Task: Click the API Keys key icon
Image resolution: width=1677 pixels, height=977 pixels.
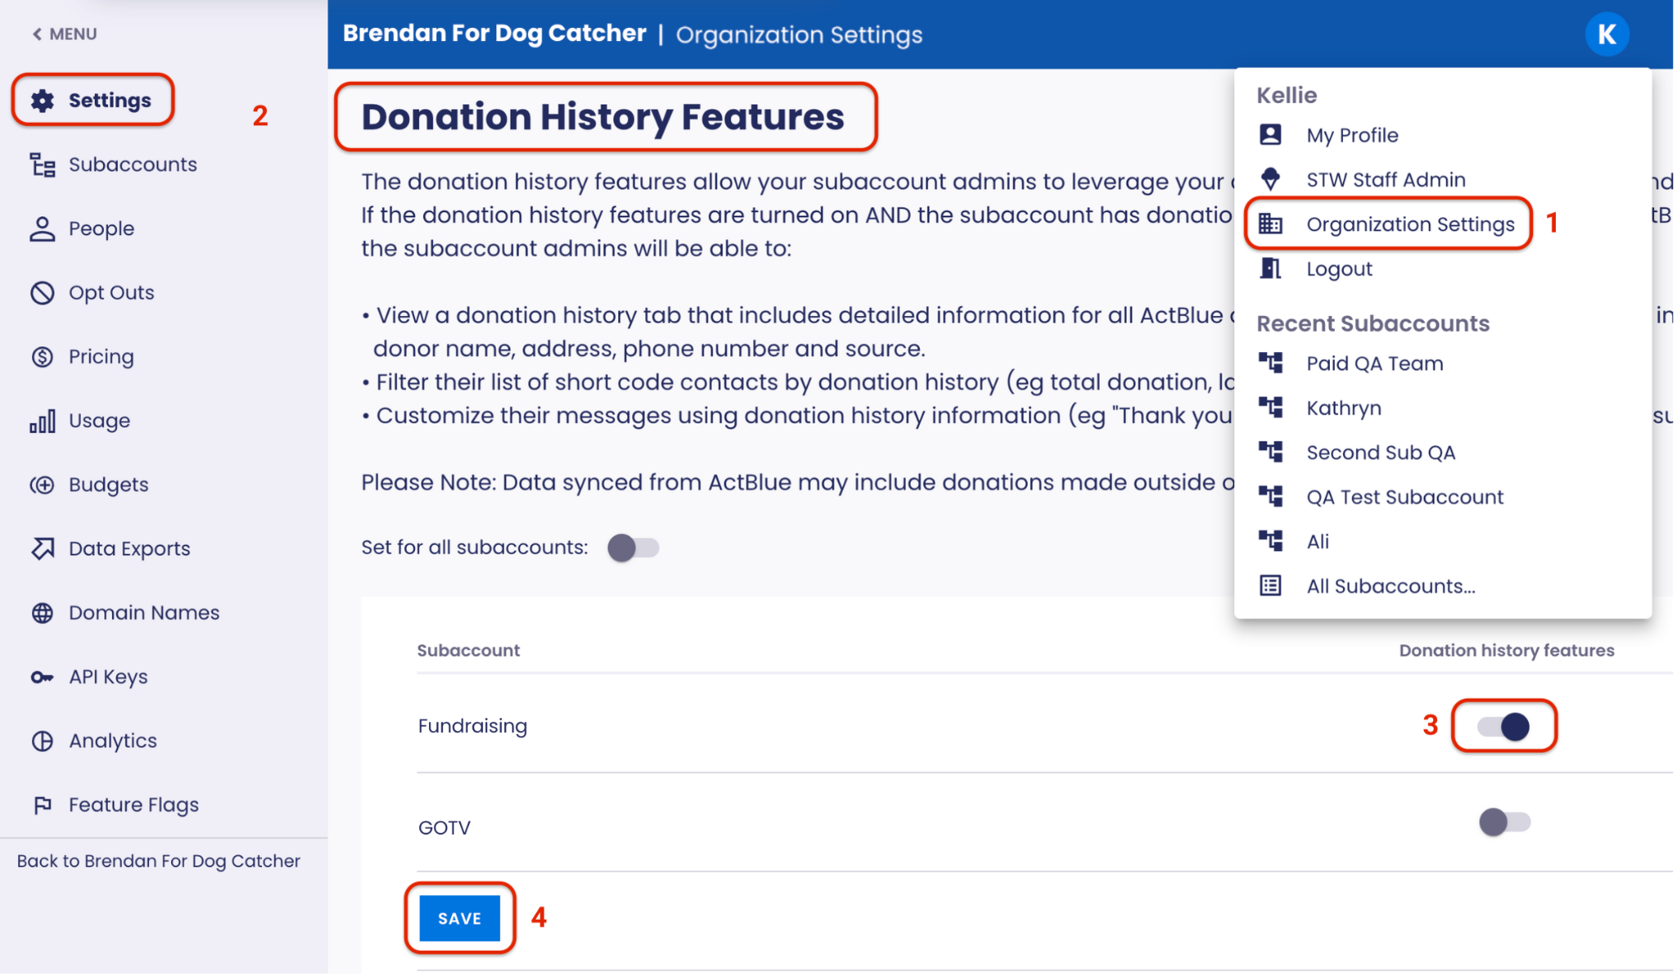Action: coord(43,677)
